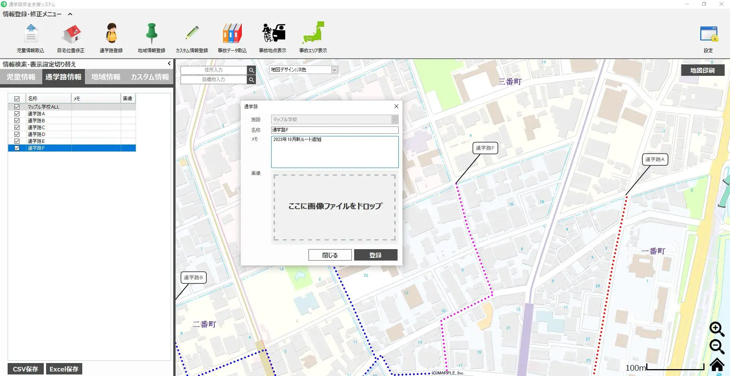Click 事故データ取込 binders icon
This screenshot has width=730, height=376.
[x=232, y=34]
